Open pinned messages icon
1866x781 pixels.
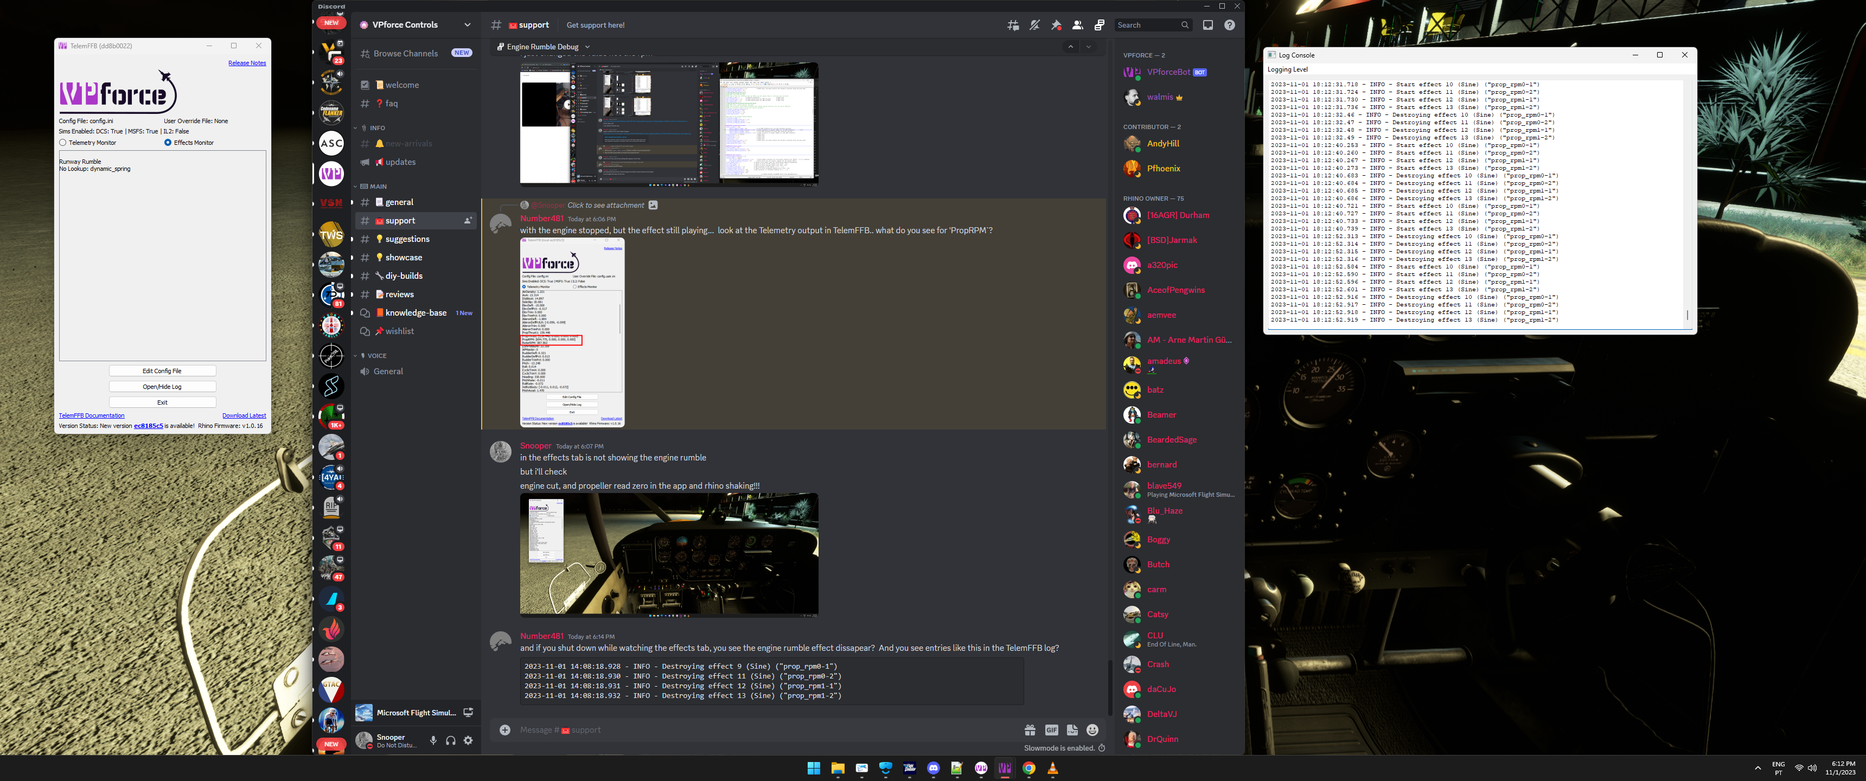pos(1056,25)
